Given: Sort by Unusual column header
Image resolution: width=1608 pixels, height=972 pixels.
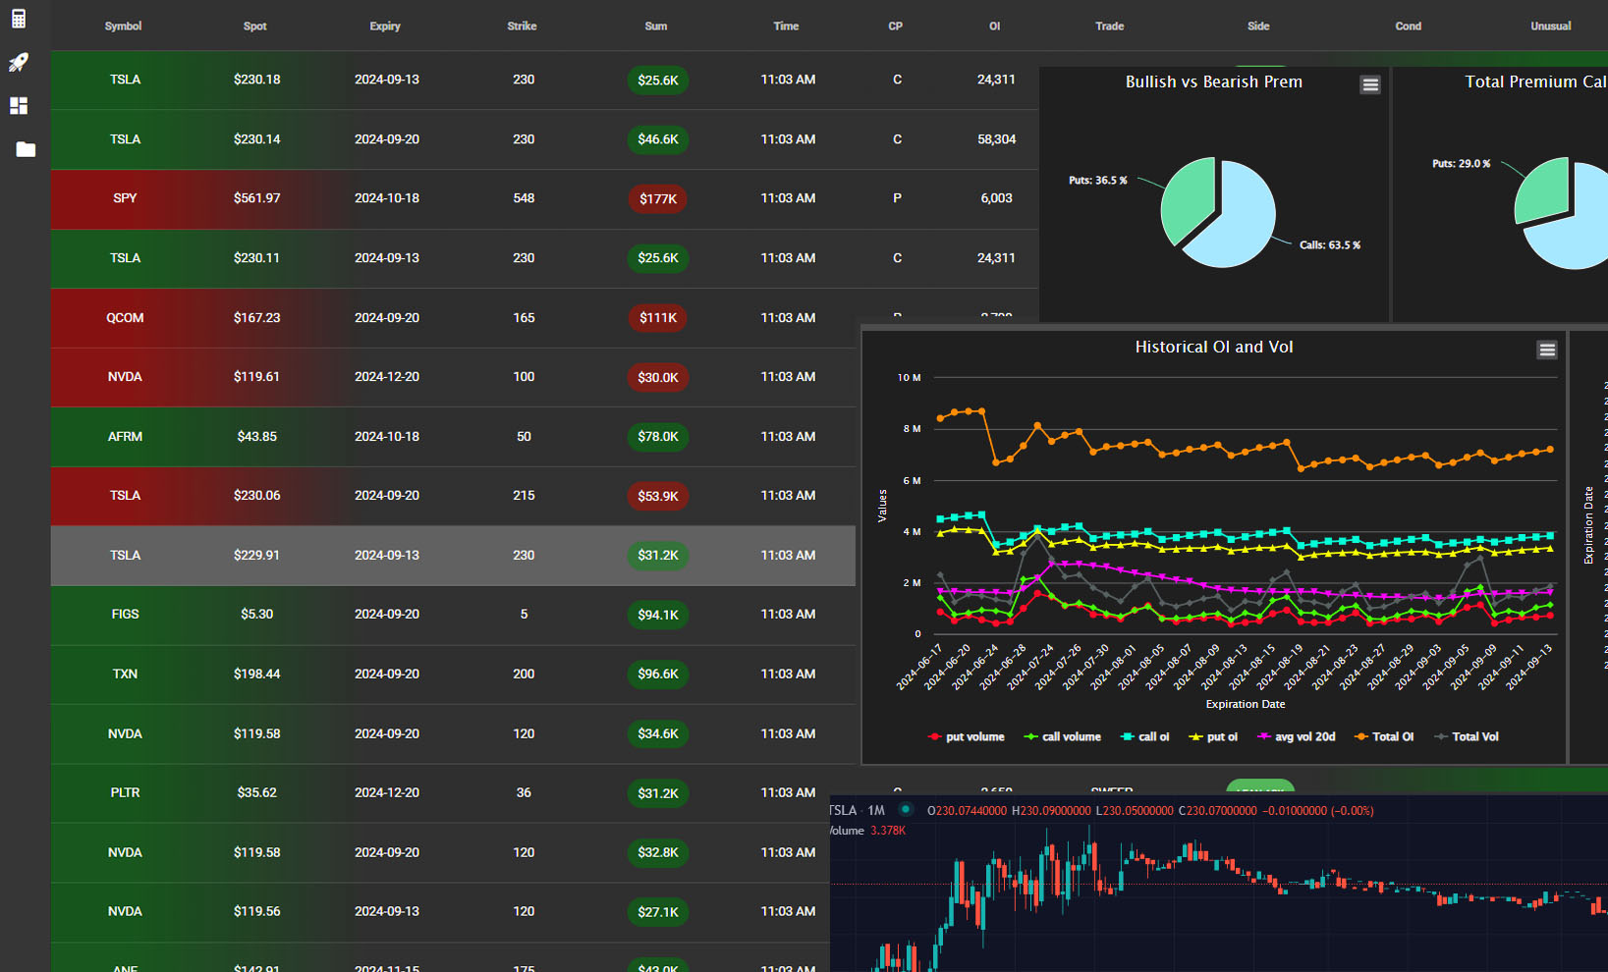Looking at the screenshot, I should point(1551,27).
